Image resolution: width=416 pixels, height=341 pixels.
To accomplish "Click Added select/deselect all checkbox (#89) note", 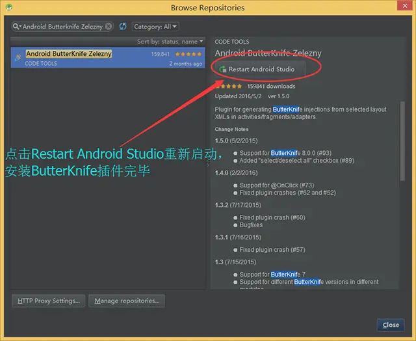I will pos(297,160).
